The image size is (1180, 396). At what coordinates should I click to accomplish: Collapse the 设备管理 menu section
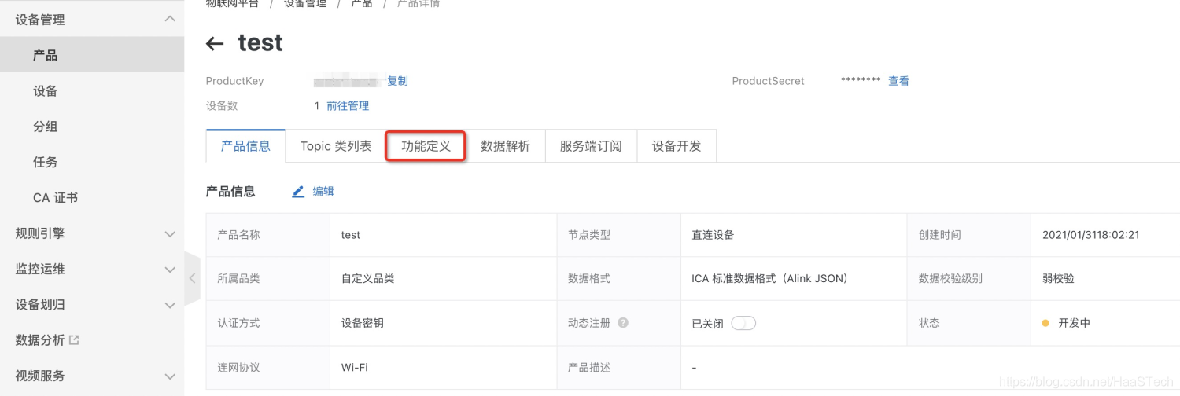170,20
